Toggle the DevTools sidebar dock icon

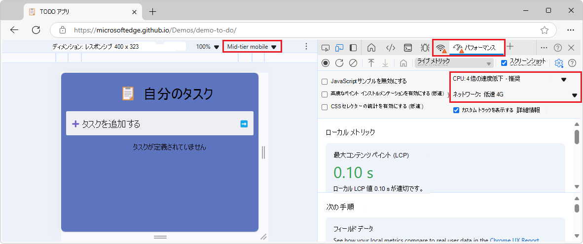pos(353,47)
